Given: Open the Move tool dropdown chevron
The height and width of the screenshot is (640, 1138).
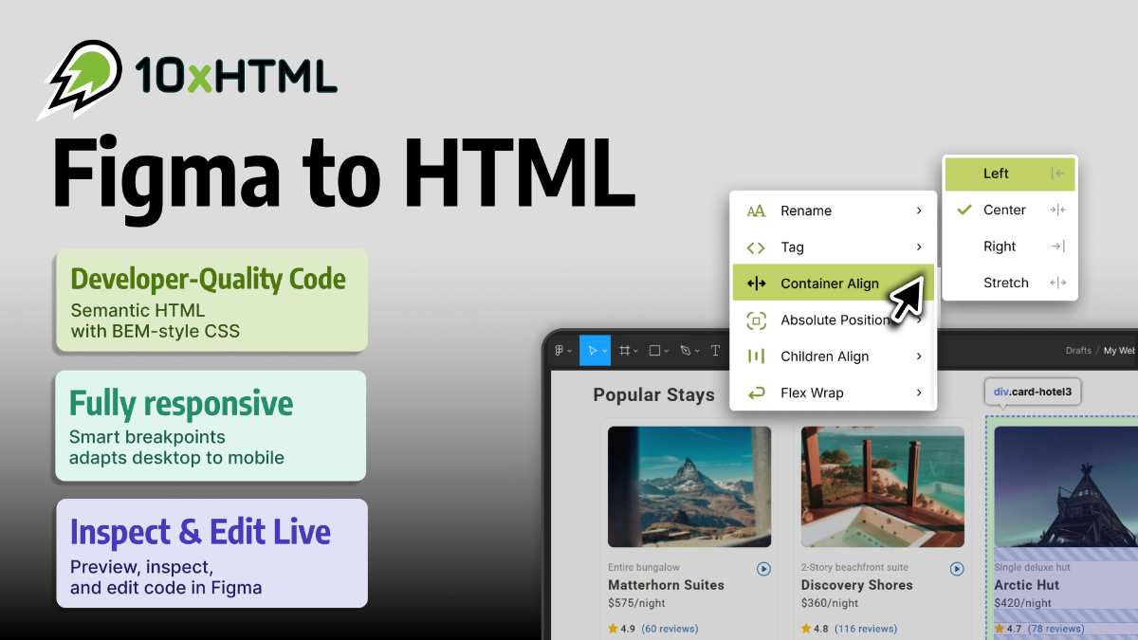Looking at the screenshot, I should [605, 350].
